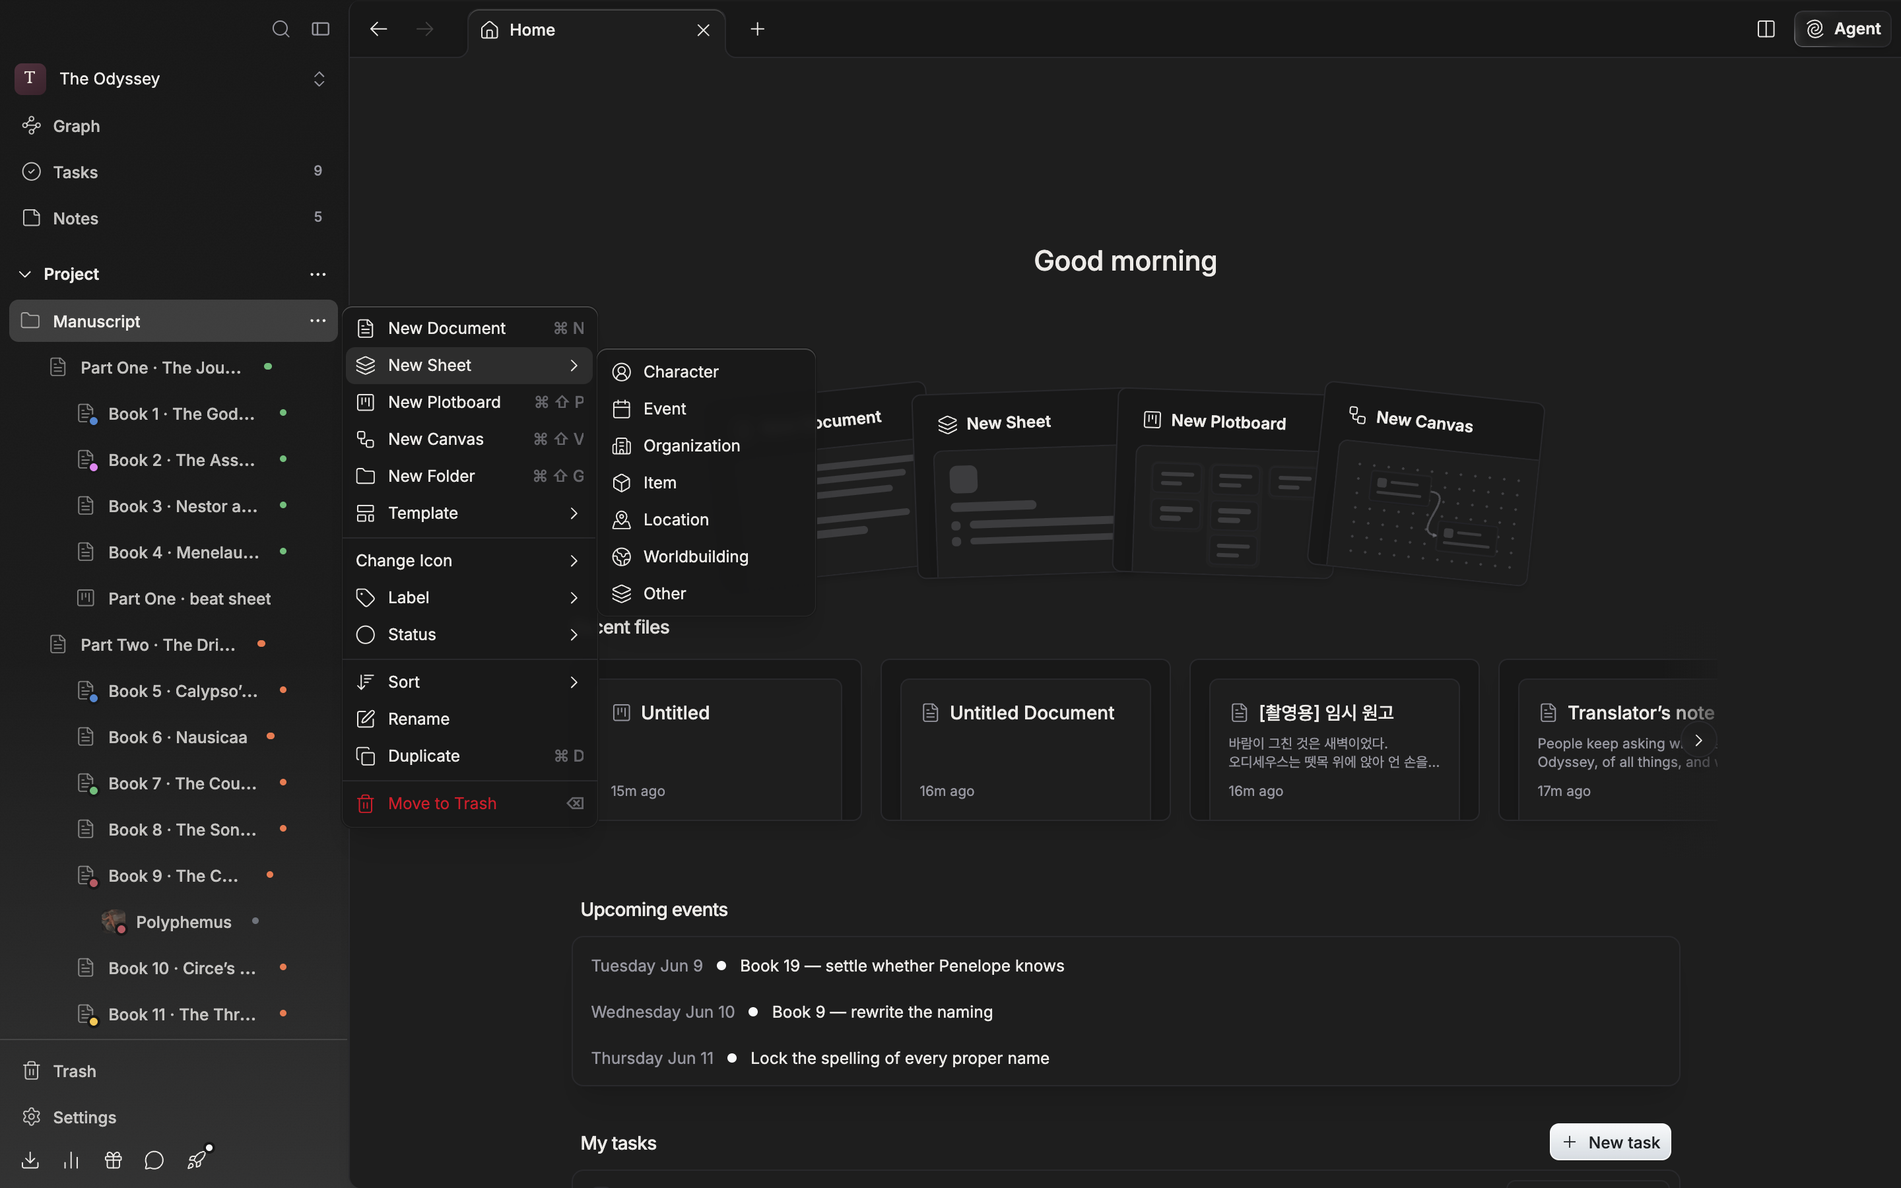Choose Rename from context menu
The width and height of the screenshot is (1901, 1188).
pyautogui.click(x=469, y=719)
